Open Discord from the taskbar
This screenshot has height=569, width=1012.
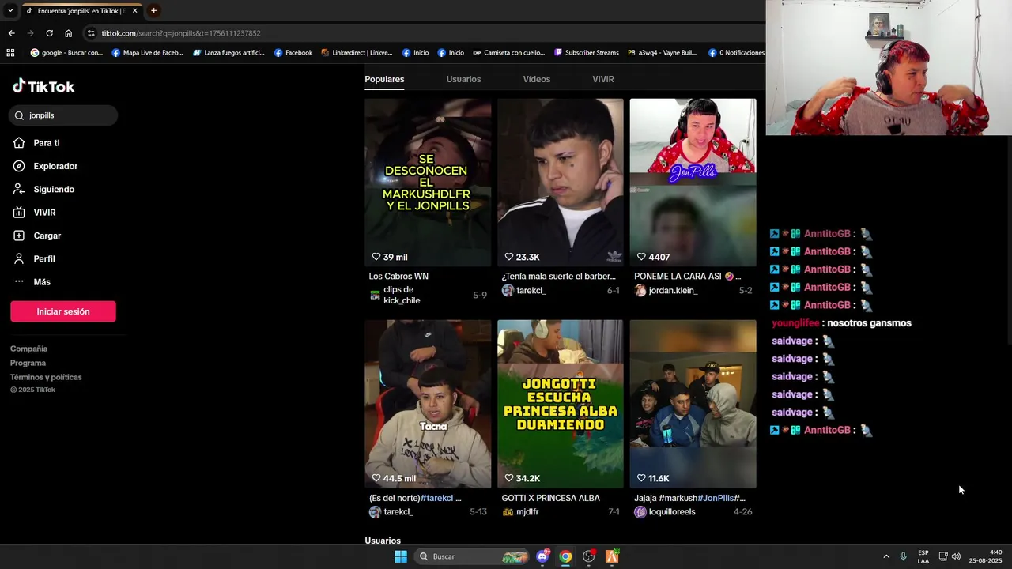point(542,556)
